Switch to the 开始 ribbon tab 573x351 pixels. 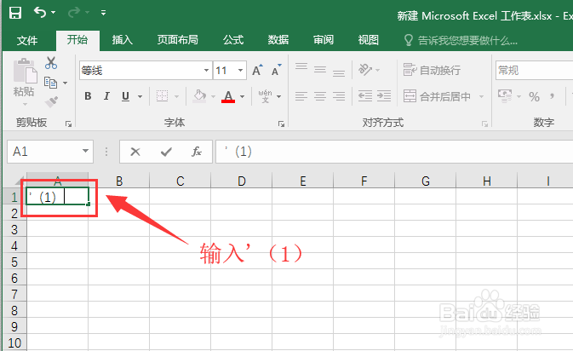pyautogui.click(x=77, y=40)
